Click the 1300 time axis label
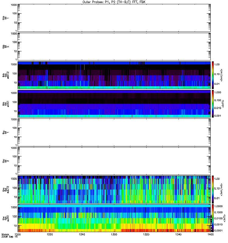 tap(114, 234)
